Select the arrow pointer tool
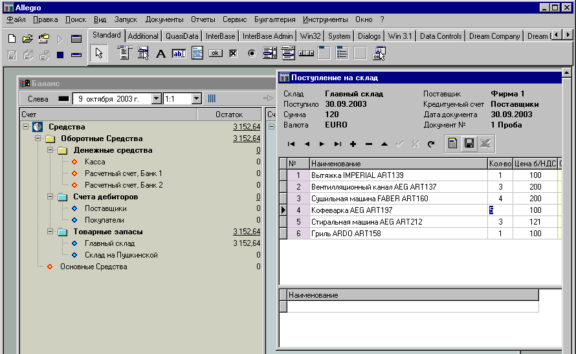 pos(99,53)
